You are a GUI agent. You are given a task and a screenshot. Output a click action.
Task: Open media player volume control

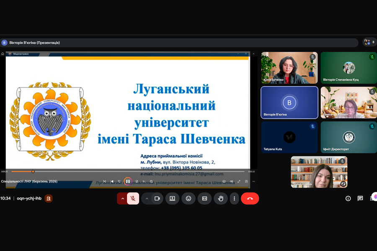(232, 181)
